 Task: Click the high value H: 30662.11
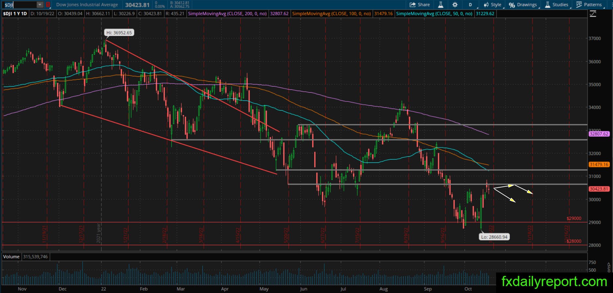click(98, 14)
